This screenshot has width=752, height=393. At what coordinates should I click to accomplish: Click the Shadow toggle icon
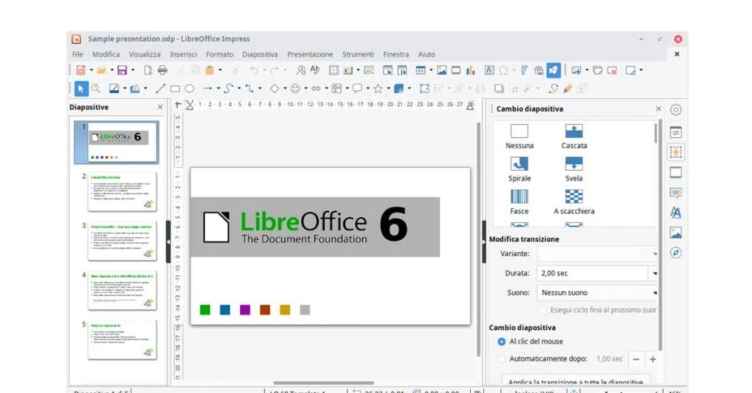[499, 89]
